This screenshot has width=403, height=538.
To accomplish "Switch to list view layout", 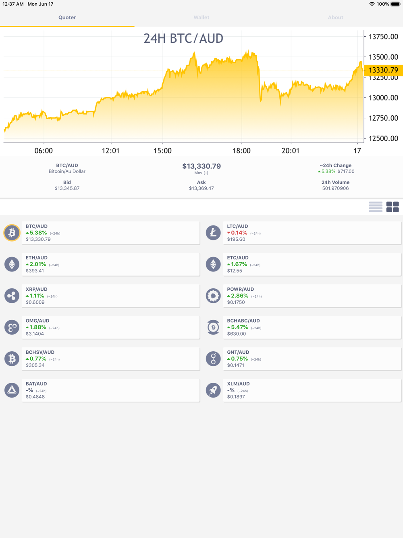I will (x=376, y=207).
